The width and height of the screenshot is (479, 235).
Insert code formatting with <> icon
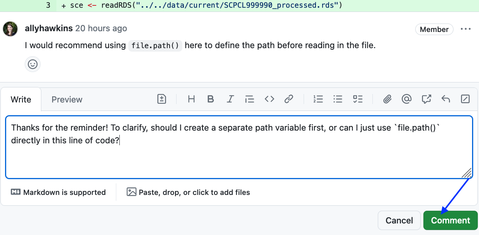tap(269, 99)
